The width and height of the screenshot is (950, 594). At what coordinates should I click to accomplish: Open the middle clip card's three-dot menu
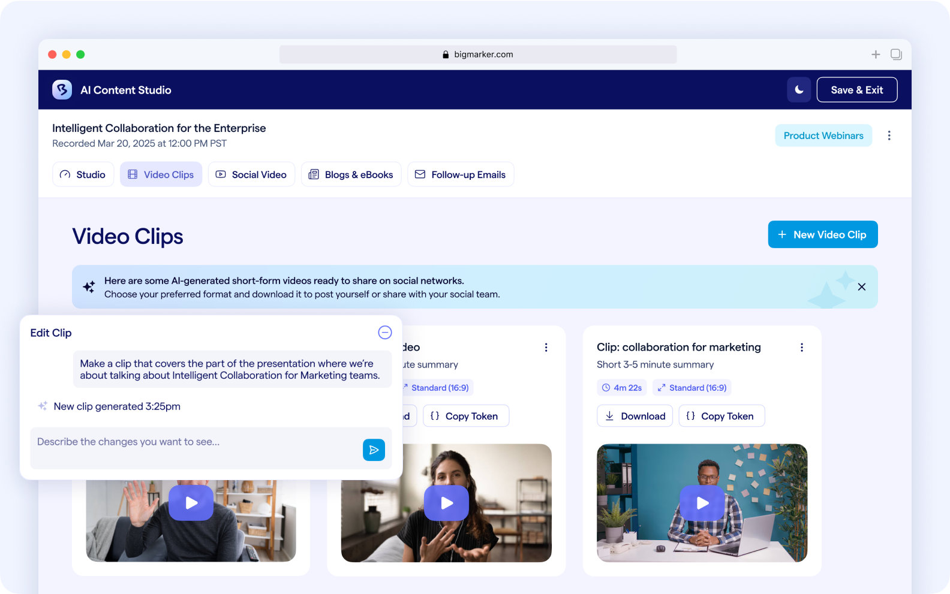click(x=546, y=348)
